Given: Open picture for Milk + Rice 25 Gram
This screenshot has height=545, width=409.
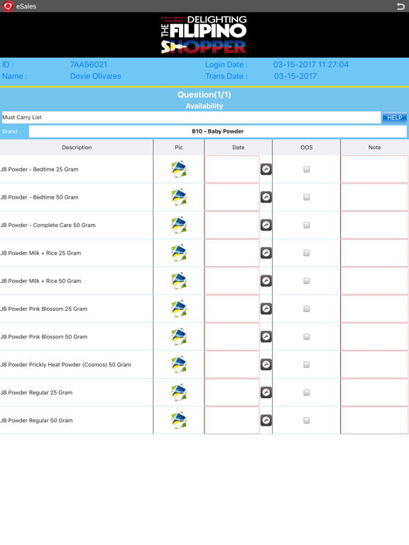Looking at the screenshot, I should 179,253.
